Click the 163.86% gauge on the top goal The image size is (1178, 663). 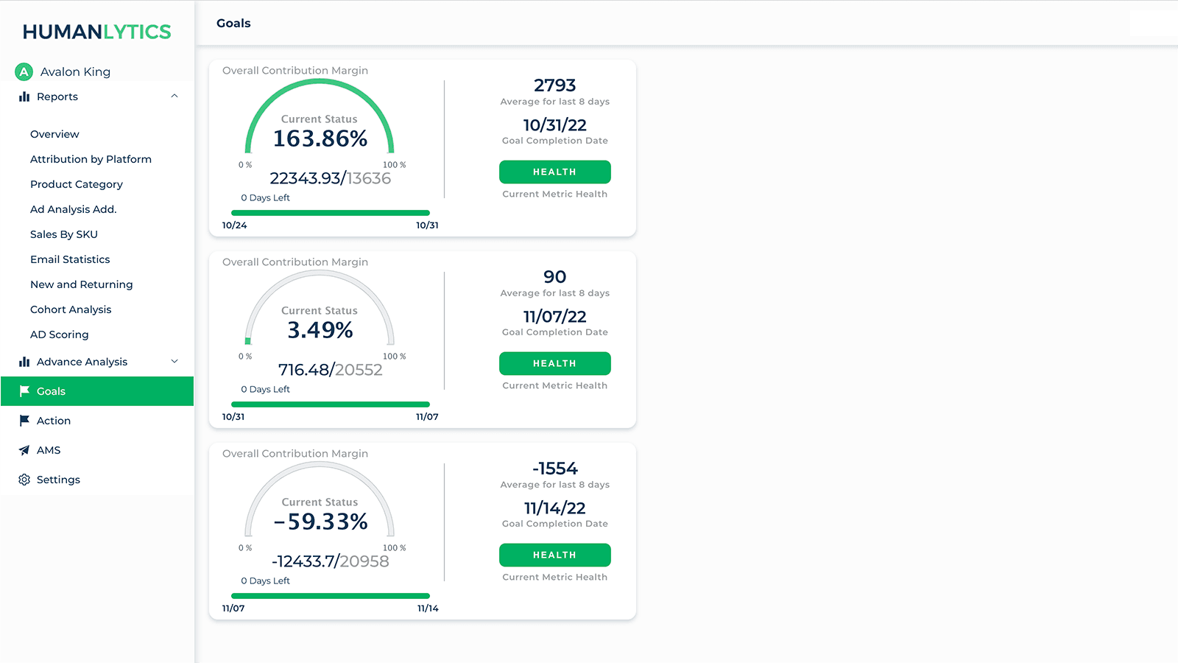pos(319,137)
